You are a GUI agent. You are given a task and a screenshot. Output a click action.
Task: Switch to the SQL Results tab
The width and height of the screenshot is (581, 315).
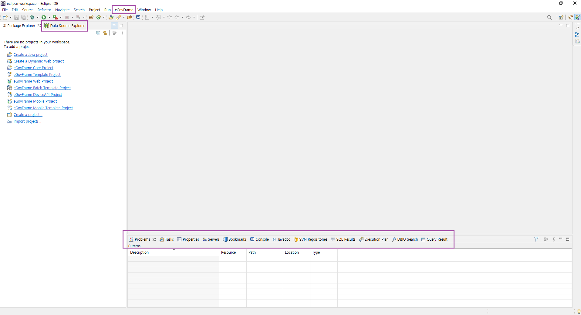click(343, 239)
